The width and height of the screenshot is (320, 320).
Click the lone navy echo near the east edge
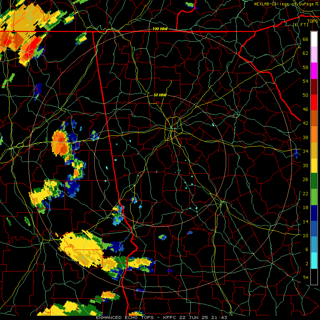(296, 154)
